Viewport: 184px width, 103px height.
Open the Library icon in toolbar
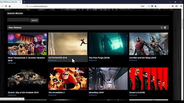[173, 6]
